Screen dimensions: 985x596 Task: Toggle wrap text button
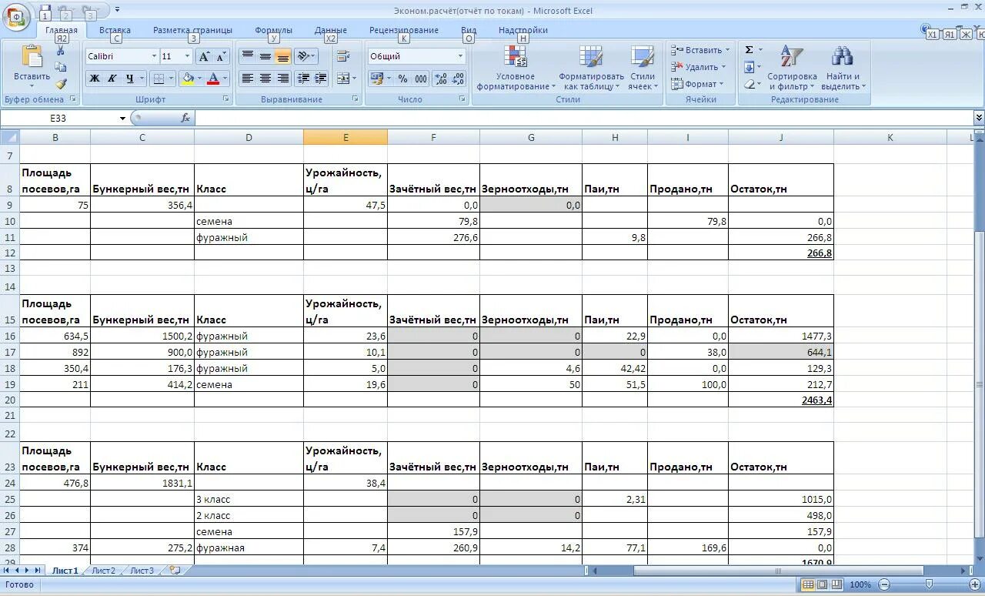[343, 56]
